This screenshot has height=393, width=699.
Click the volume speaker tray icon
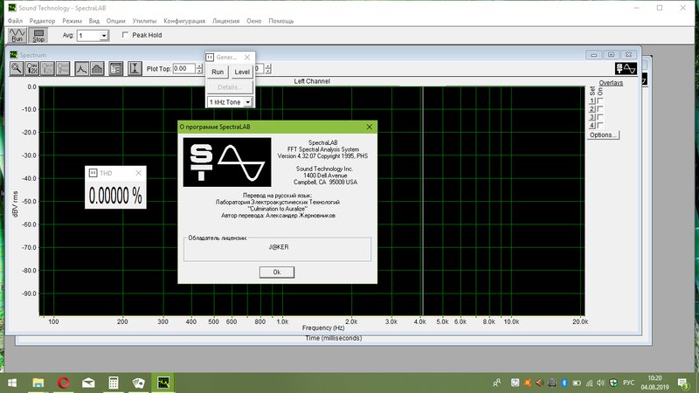click(x=600, y=383)
